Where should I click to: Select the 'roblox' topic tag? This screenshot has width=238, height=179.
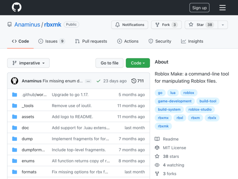coord(189,93)
